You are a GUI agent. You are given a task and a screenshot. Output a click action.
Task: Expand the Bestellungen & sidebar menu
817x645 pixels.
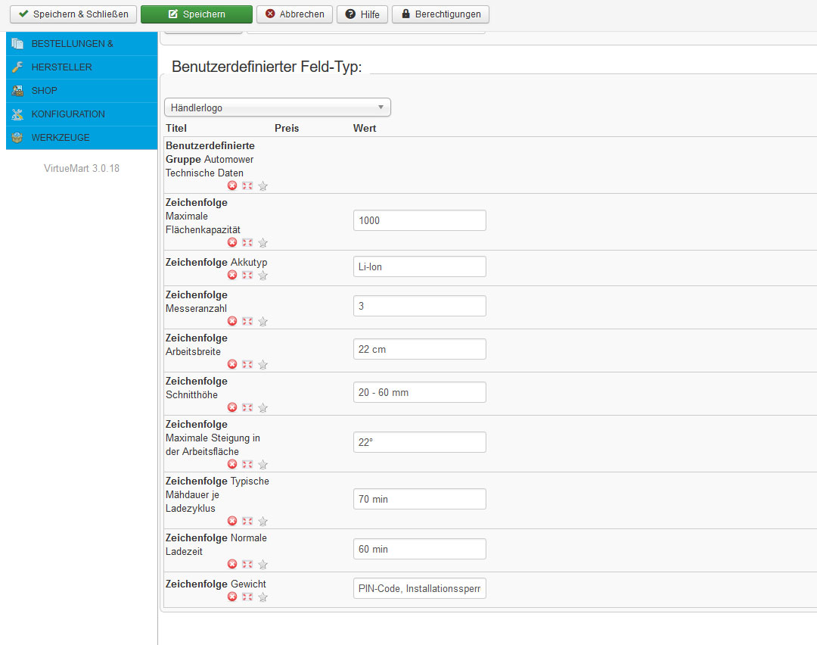(72, 44)
